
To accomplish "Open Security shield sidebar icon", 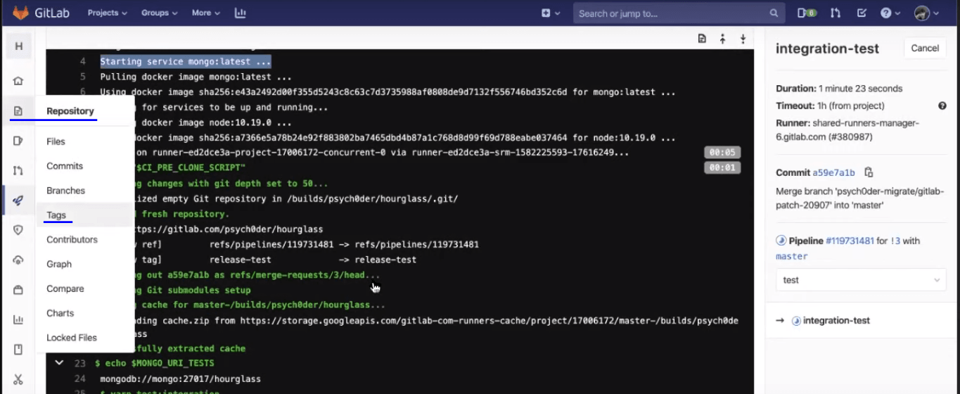I will pos(18,230).
